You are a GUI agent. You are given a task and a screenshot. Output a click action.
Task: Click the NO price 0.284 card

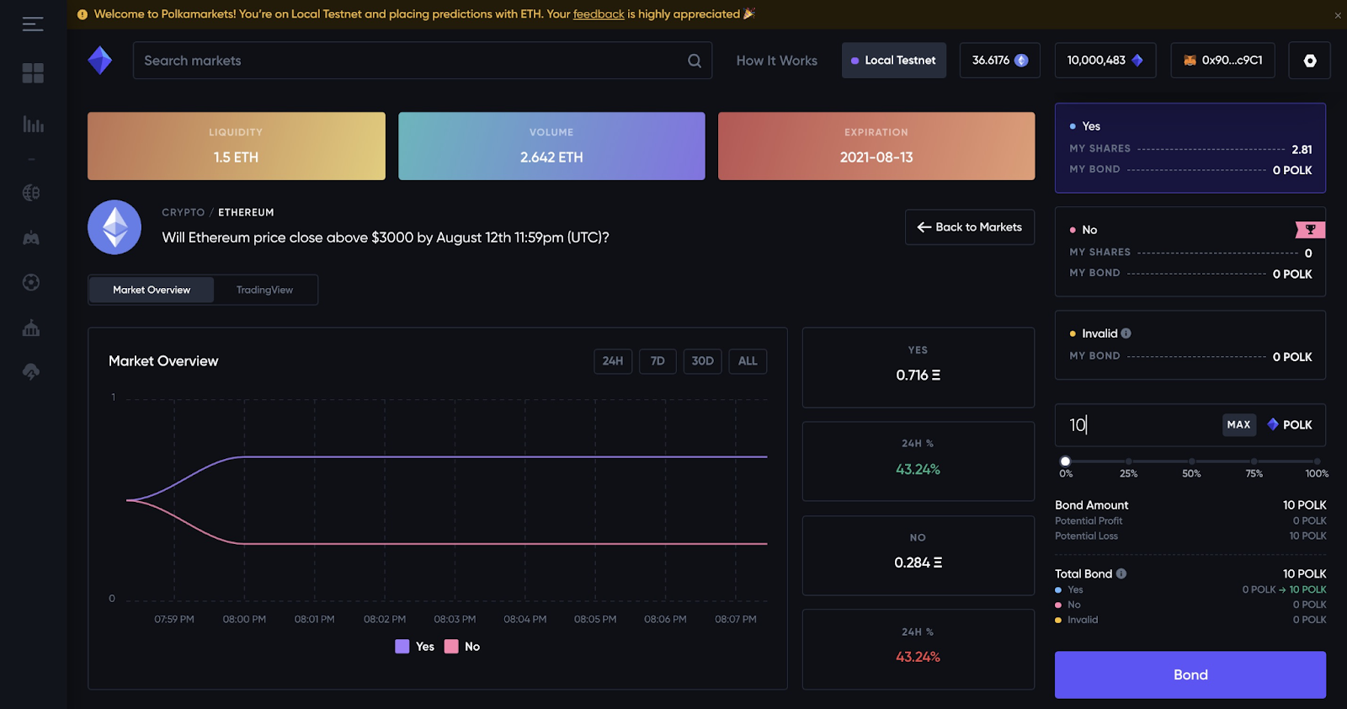(918, 556)
